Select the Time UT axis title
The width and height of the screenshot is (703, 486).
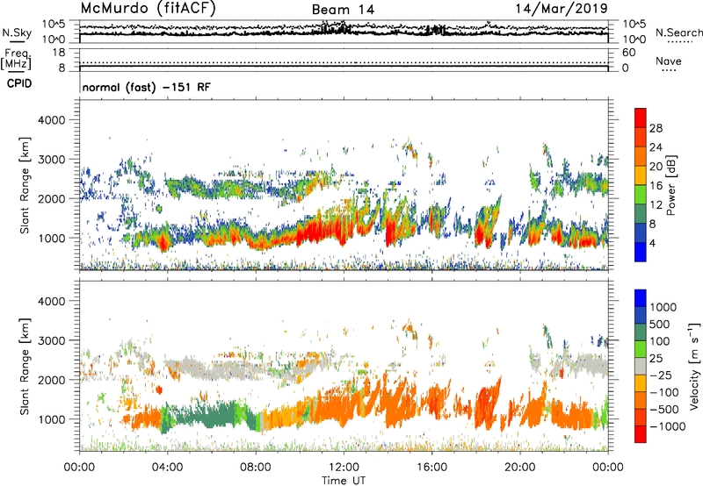(344, 481)
